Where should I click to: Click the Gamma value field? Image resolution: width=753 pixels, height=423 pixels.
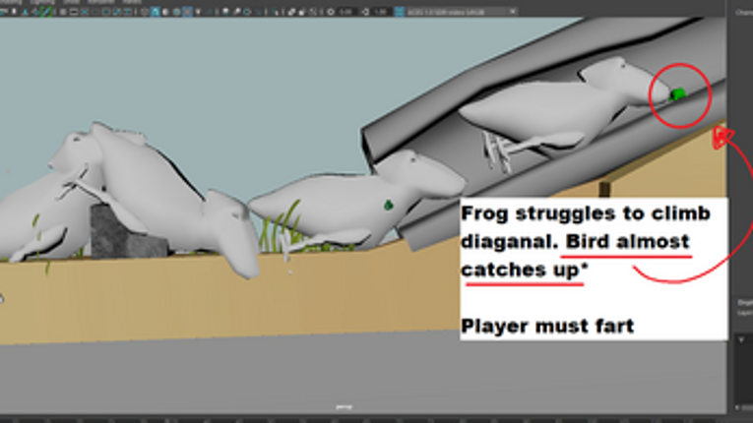(381, 12)
